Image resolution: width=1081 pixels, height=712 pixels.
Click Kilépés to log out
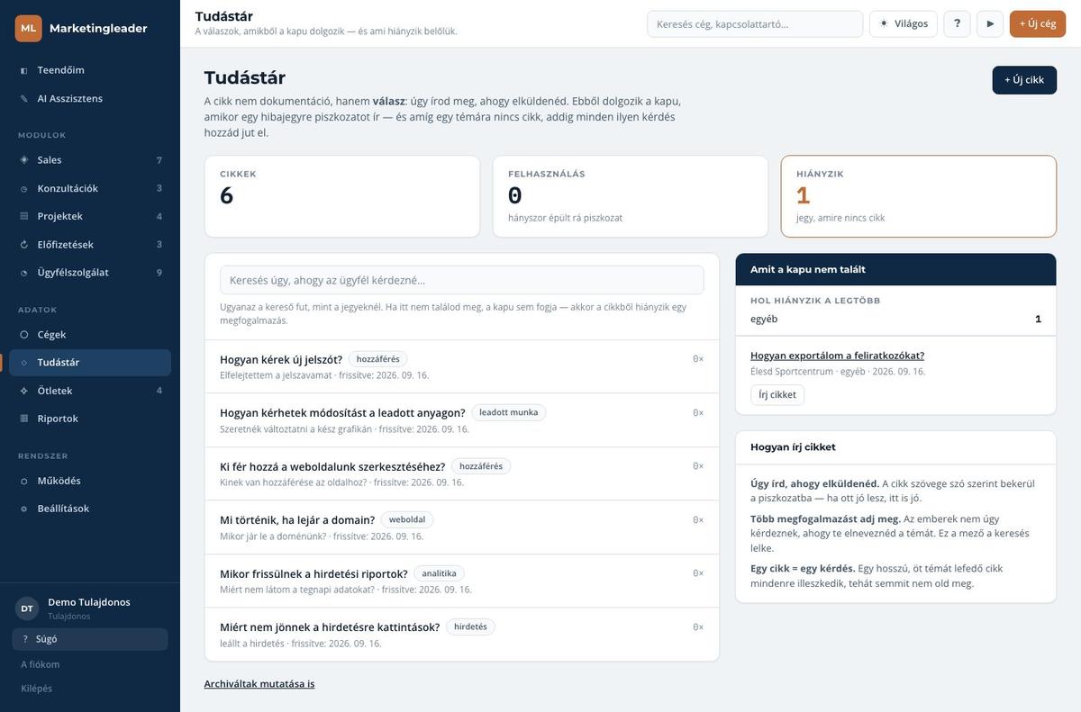[37, 689]
